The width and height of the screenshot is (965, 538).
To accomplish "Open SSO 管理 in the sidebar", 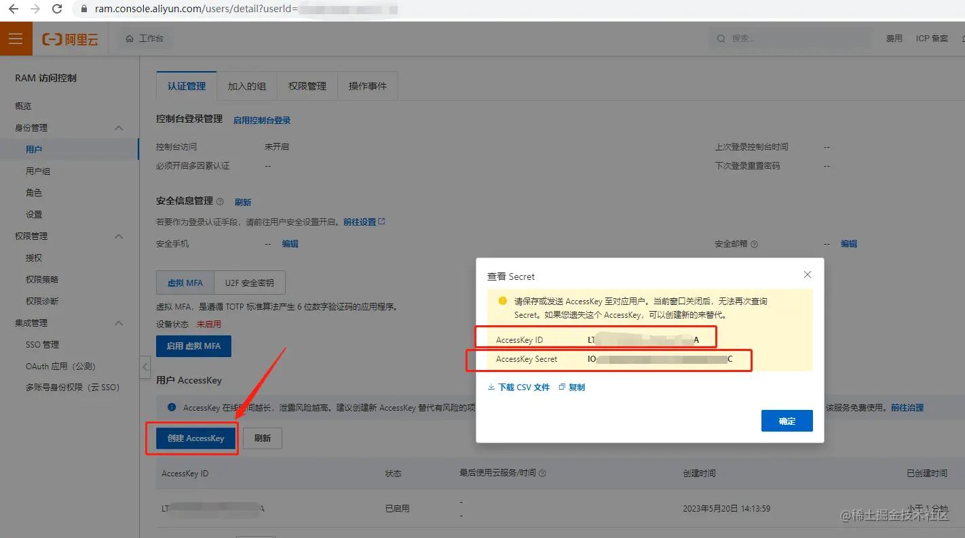I will pos(43,345).
